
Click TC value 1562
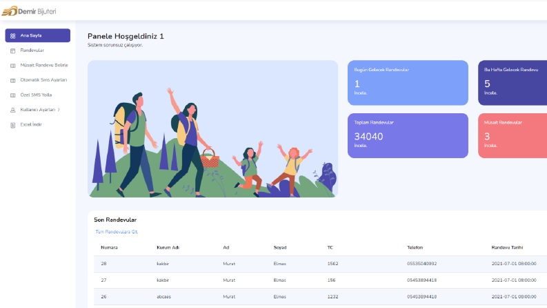coord(332,264)
